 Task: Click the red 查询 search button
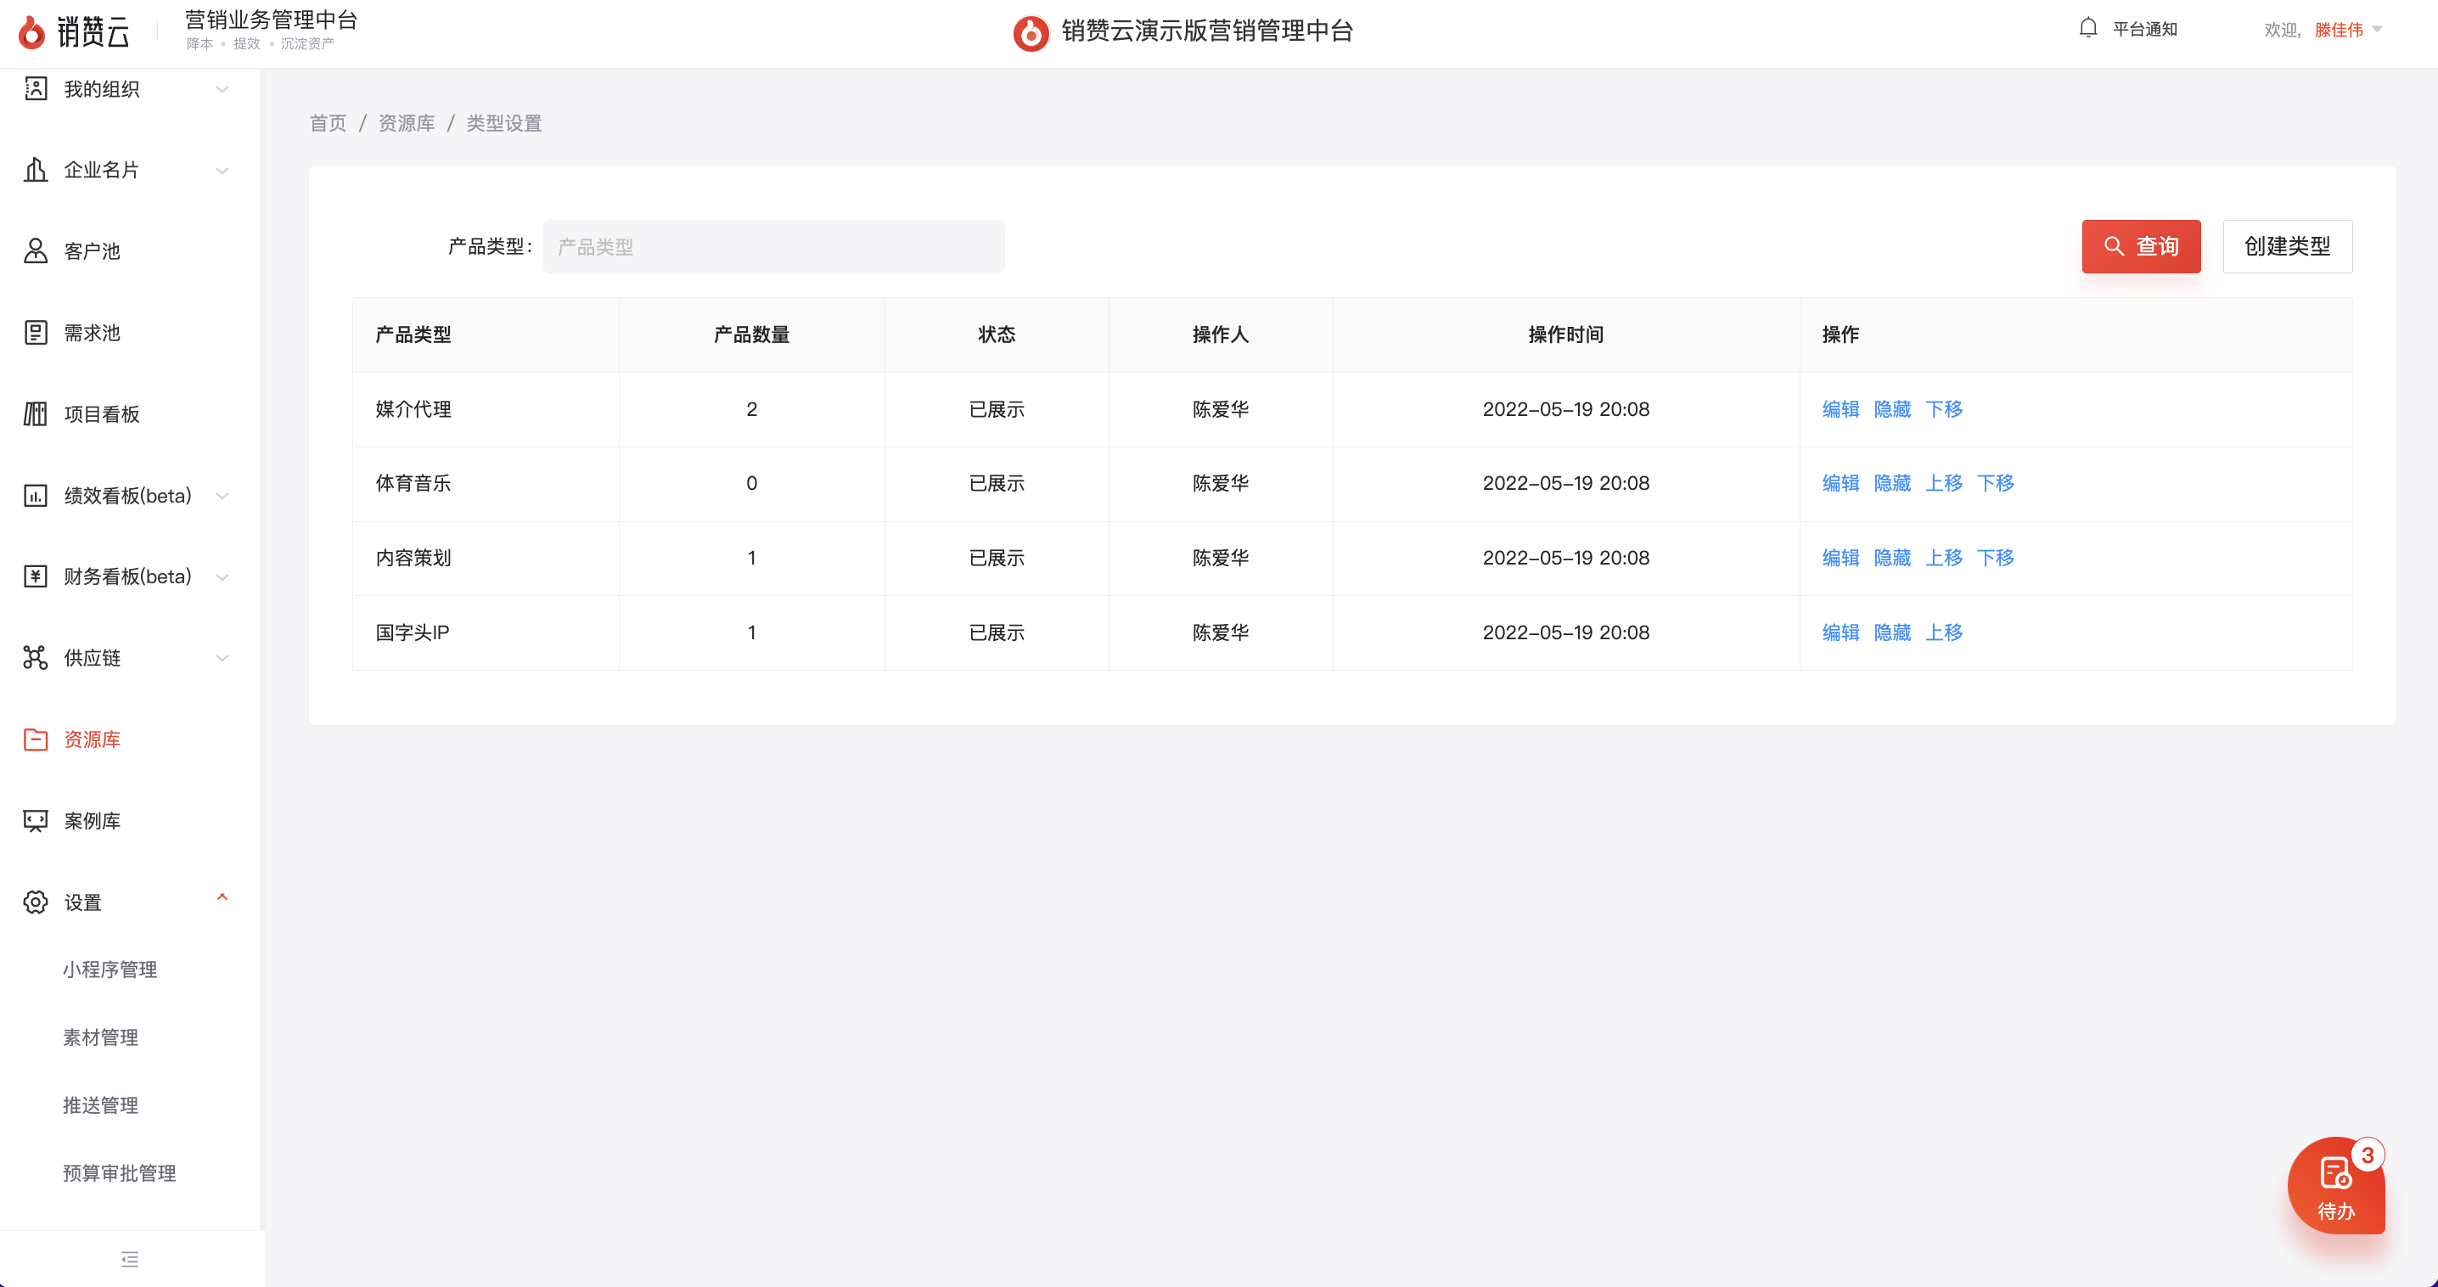pos(2140,246)
